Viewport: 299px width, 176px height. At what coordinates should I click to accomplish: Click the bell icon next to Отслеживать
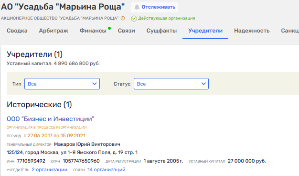coord(137,7)
